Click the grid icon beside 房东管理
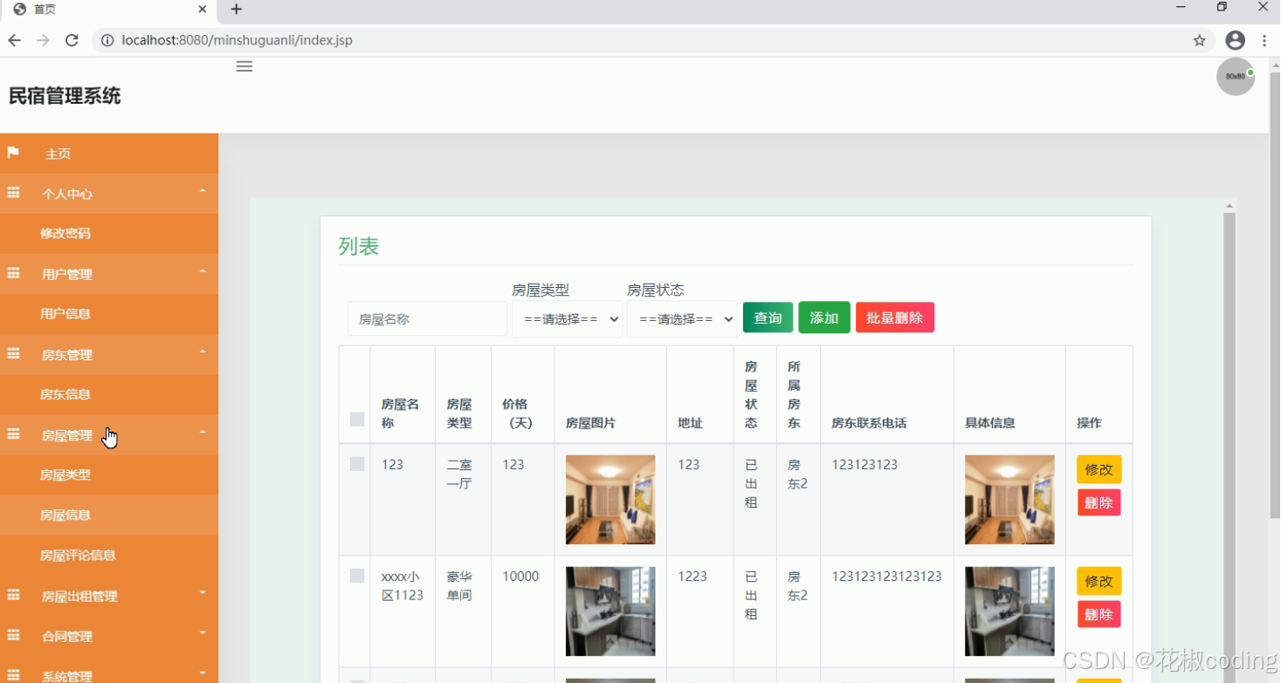The width and height of the screenshot is (1281, 683). pyautogui.click(x=12, y=354)
